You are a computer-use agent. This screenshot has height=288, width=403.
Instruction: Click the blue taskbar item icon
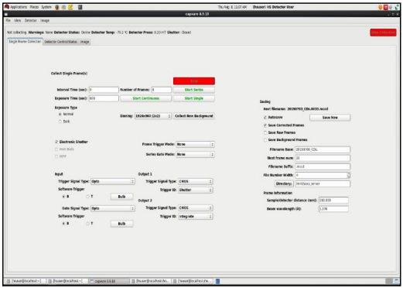pos(217,281)
